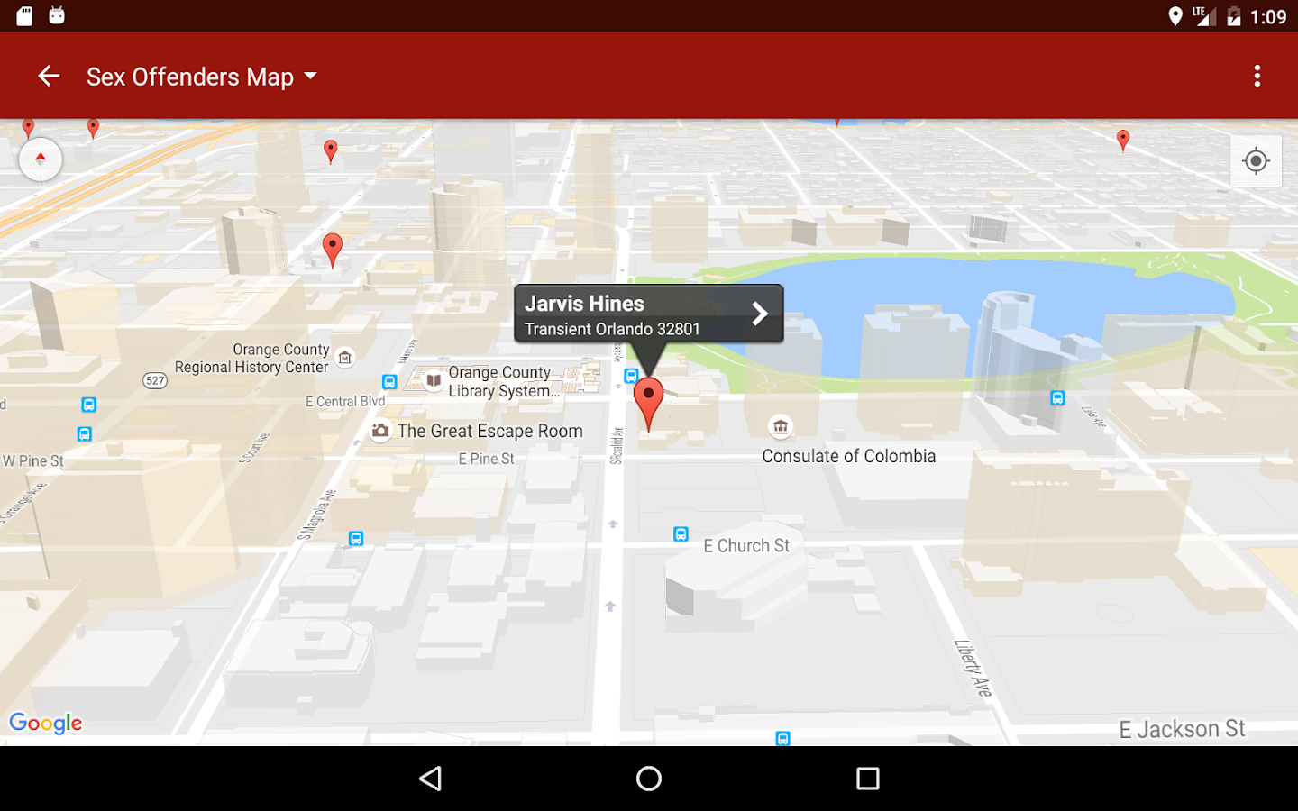The width and height of the screenshot is (1298, 811).
Task: Tap The Great Escape Room camera icon
Action: 380,431
